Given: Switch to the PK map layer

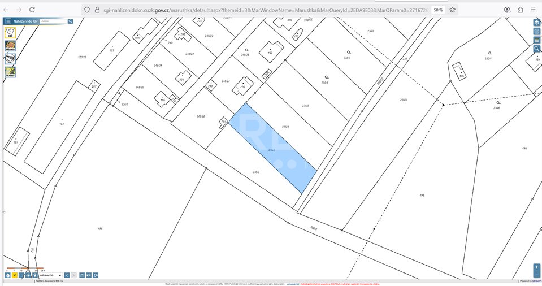Looking at the screenshot, I should [10, 59].
